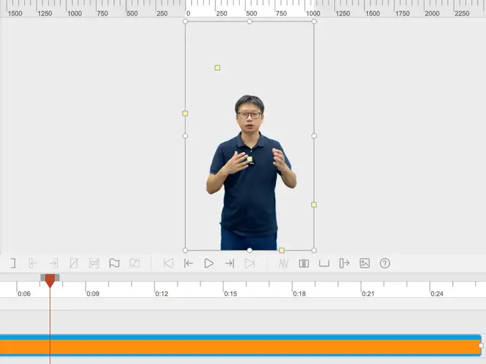
Task: Add a marker with the flag icon
Action: 114,263
